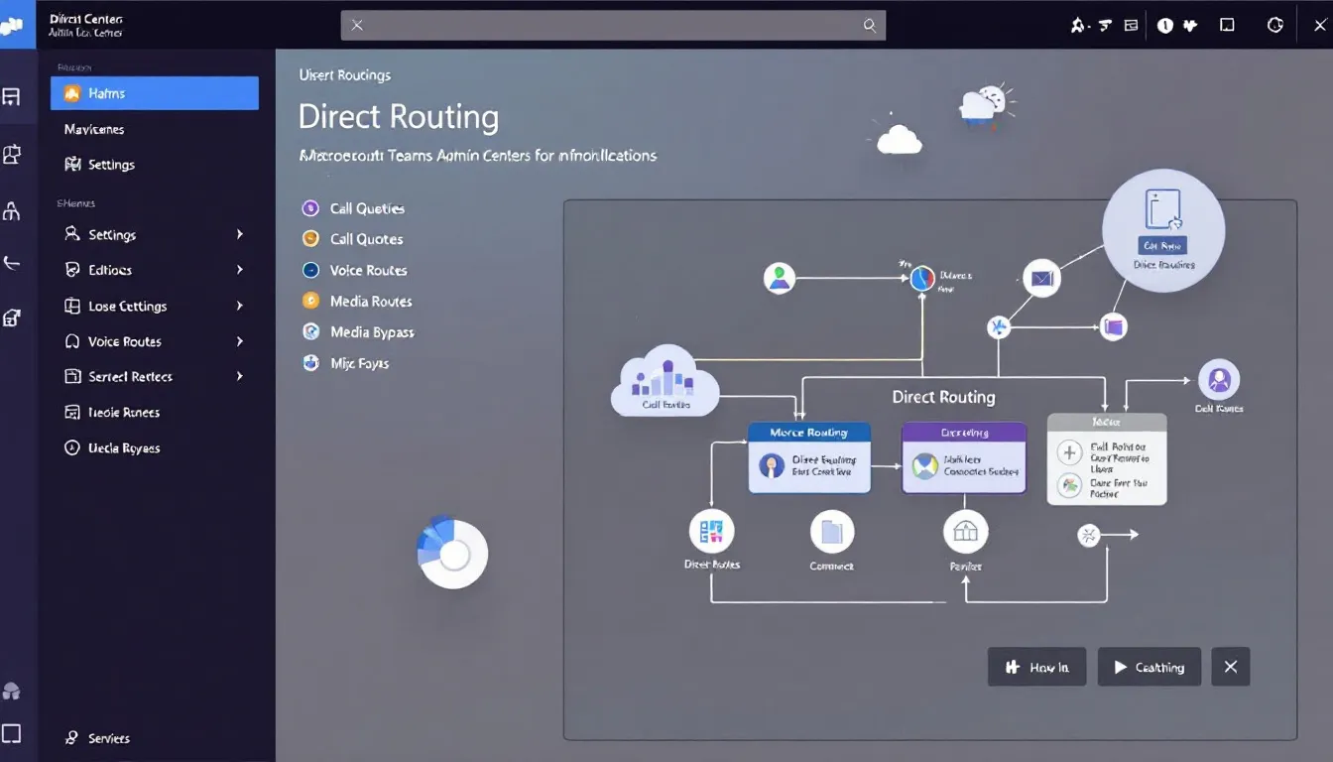Click the Partker building icon

(x=965, y=532)
